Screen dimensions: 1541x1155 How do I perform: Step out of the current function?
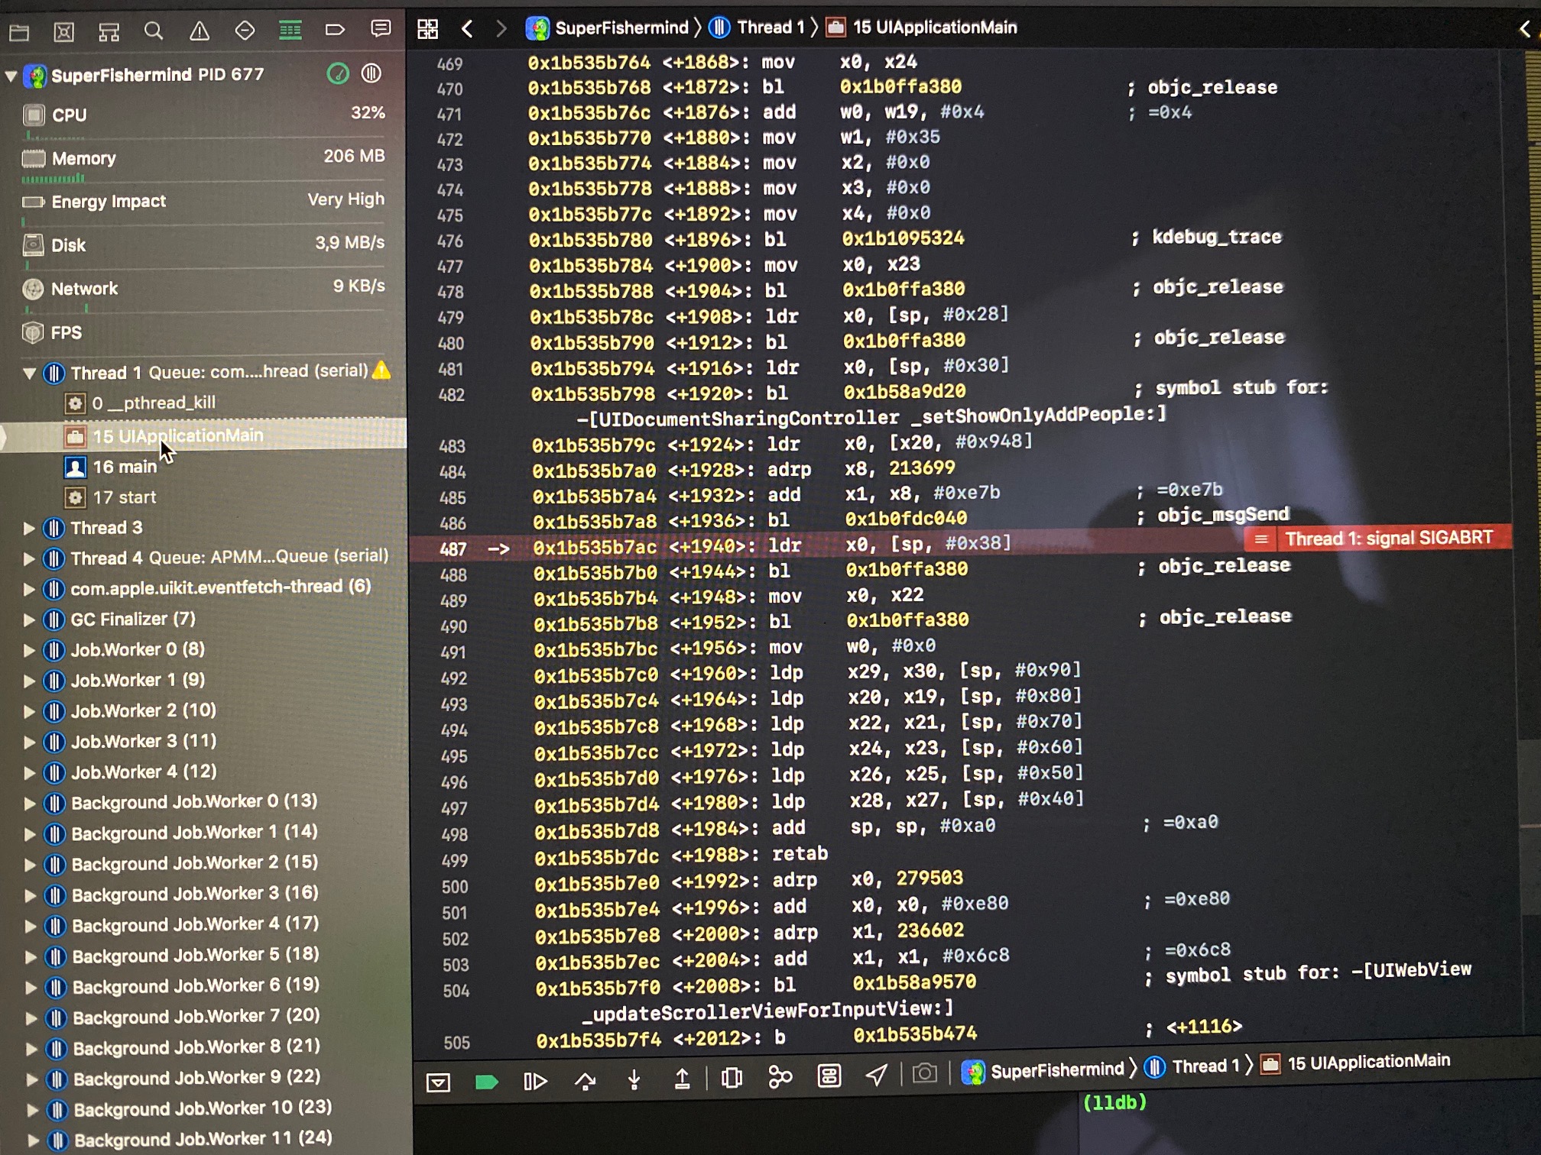pos(682,1079)
